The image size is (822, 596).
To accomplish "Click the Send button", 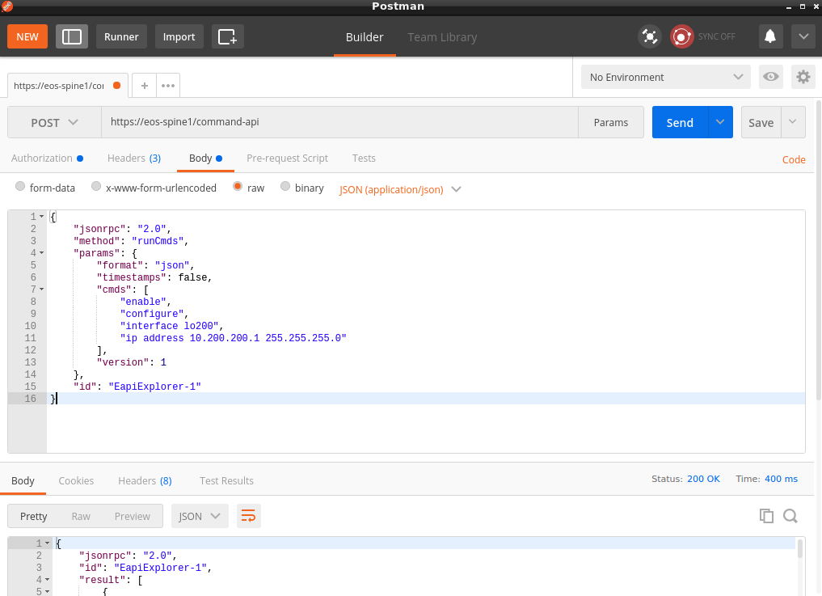I will point(679,121).
